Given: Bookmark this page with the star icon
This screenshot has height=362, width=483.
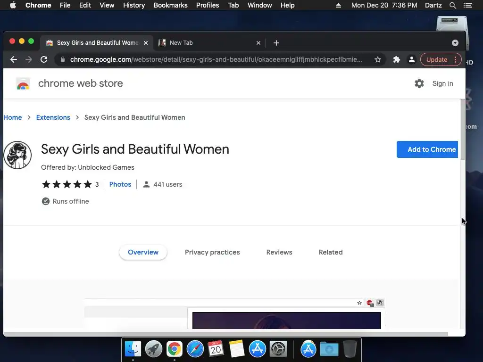Looking at the screenshot, I should [378, 59].
